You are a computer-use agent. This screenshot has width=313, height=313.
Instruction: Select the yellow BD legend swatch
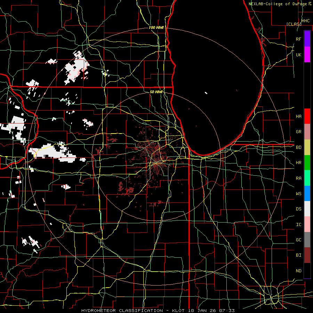click(307, 147)
